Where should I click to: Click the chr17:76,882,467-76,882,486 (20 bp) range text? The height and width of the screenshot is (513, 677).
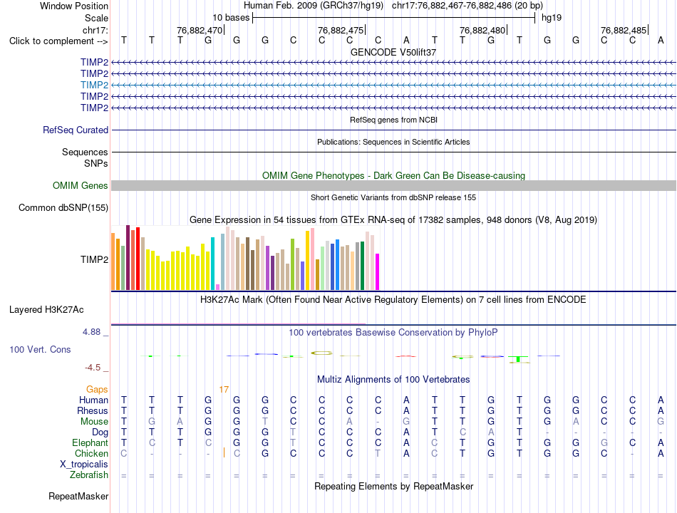[467, 6]
